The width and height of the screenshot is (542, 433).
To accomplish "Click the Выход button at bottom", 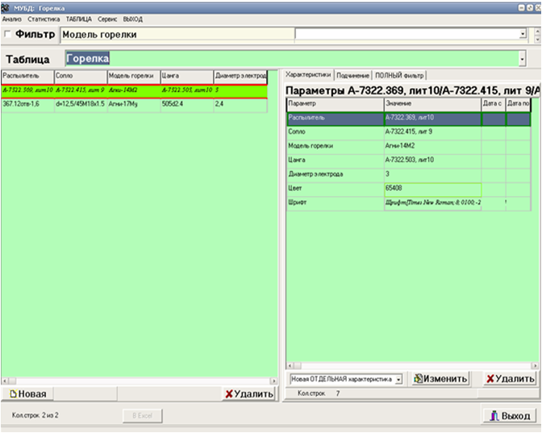I will coord(510,416).
